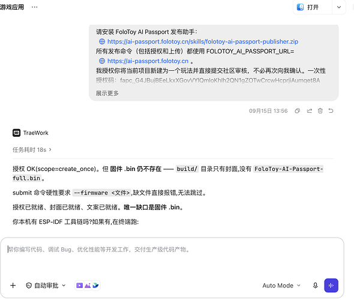This screenshot has width=354, height=300.
Task: Select the blue bird skill icon
Action: point(96,286)
